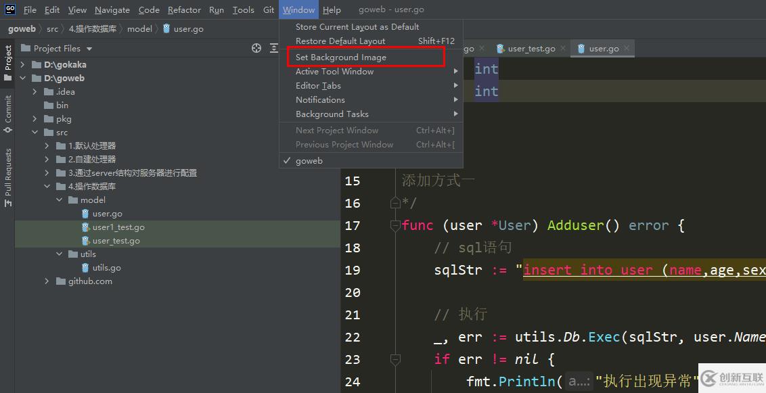Toggle the comment fold marker on line 16
The height and width of the screenshot is (393, 766).
395,203
